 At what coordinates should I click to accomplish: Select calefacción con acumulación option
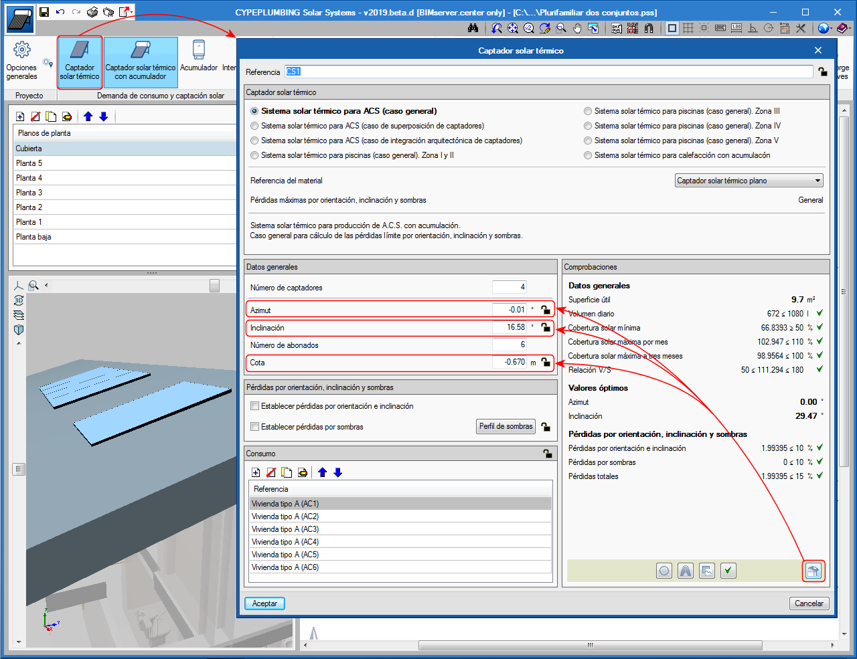click(x=677, y=155)
